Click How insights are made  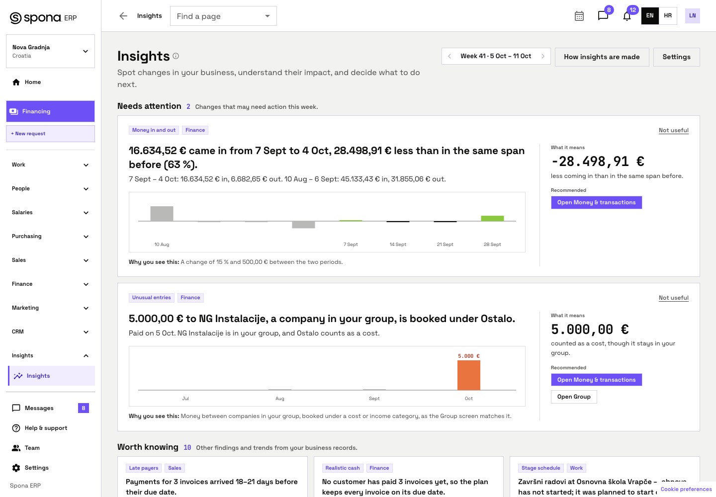pyautogui.click(x=602, y=57)
